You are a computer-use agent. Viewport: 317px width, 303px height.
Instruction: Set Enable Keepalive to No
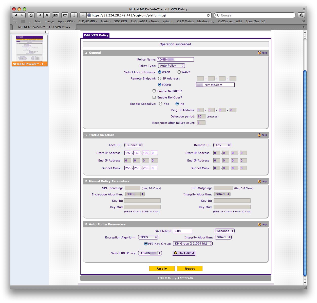tap(177, 104)
